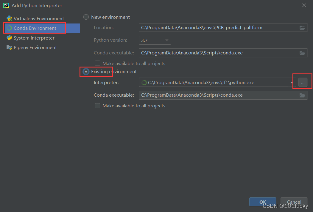
Task: Choose the New environment radio button
Action: [86, 17]
